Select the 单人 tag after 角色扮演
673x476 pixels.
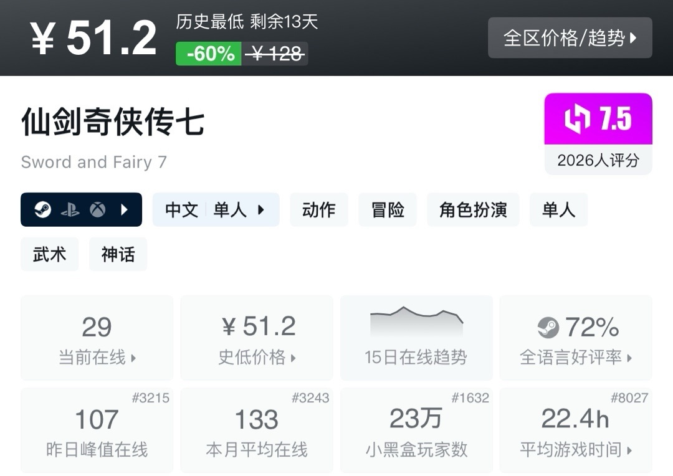tap(558, 209)
